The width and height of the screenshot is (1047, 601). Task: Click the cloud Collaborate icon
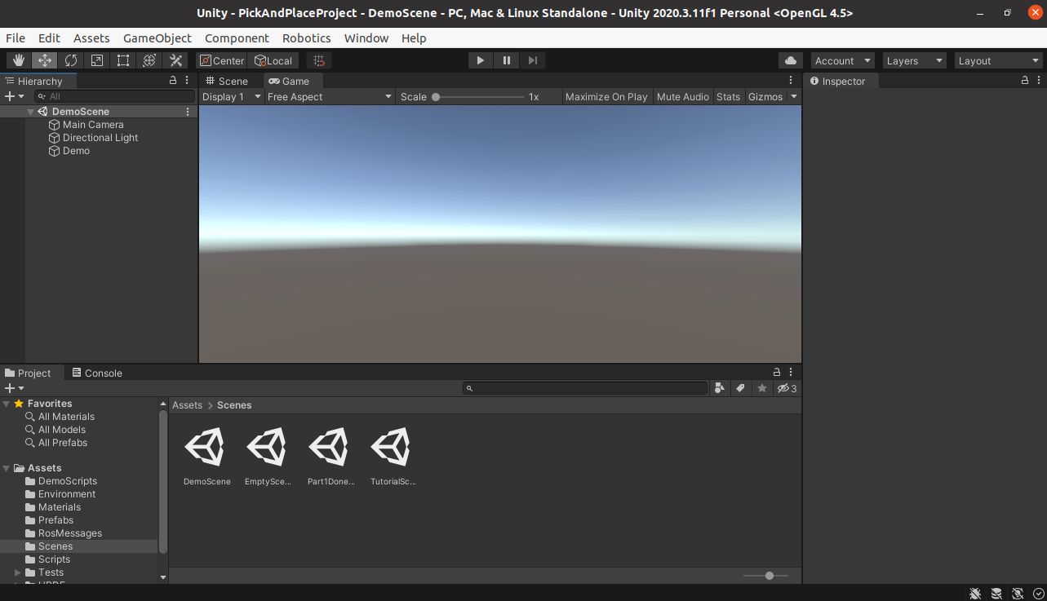tap(788, 60)
